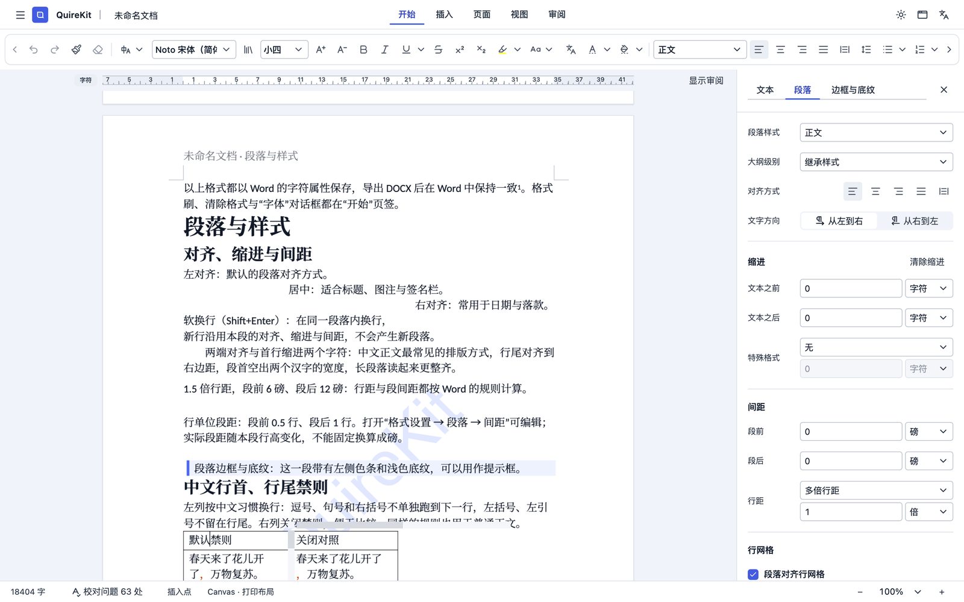The height and width of the screenshot is (602, 964).
Task: Open the Noto 宋体 font name dropdown
Action: point(193,50)
